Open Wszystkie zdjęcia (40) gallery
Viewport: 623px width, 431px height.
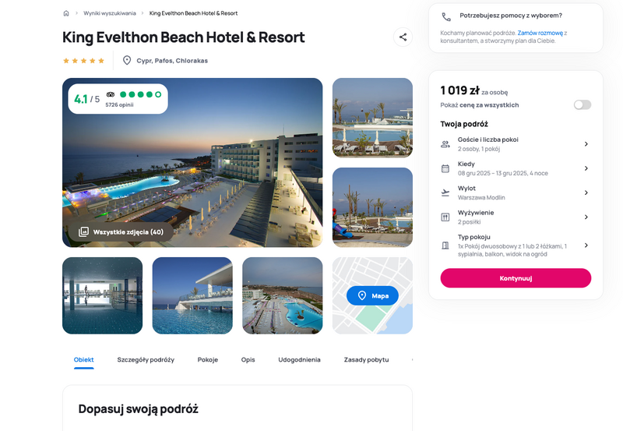point(121,231)
